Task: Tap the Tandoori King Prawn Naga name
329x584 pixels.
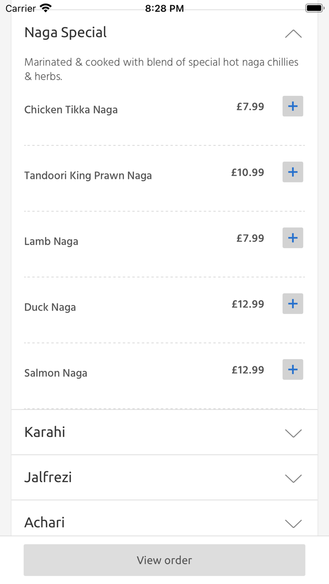Action: coord(88,176)
